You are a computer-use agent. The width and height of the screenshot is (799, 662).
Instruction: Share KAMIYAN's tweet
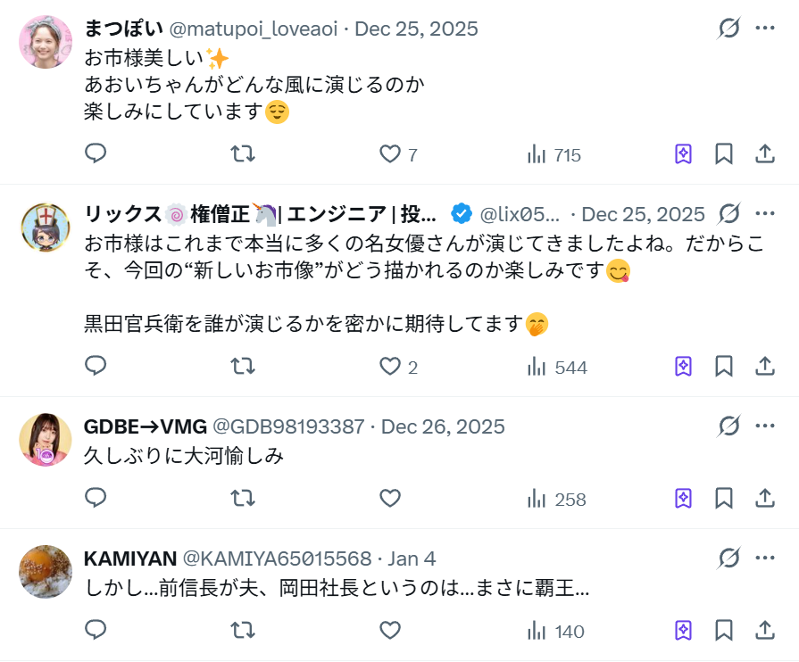(x=765, y=631)
